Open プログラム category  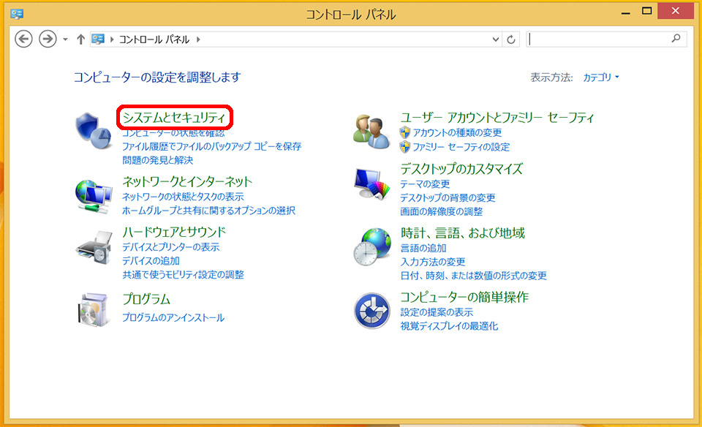coord(146,299)
